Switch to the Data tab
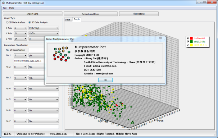The width and height of the screenshot is (218, 138). coord(68,19)
